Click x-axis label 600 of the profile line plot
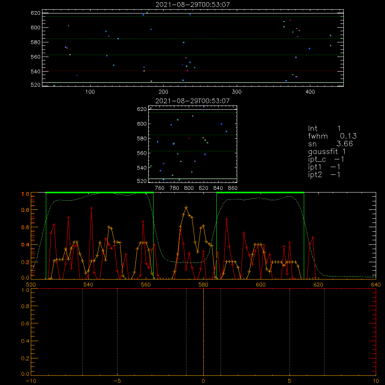The height and width of the screenshot is (385, 385). click(261, 285)
